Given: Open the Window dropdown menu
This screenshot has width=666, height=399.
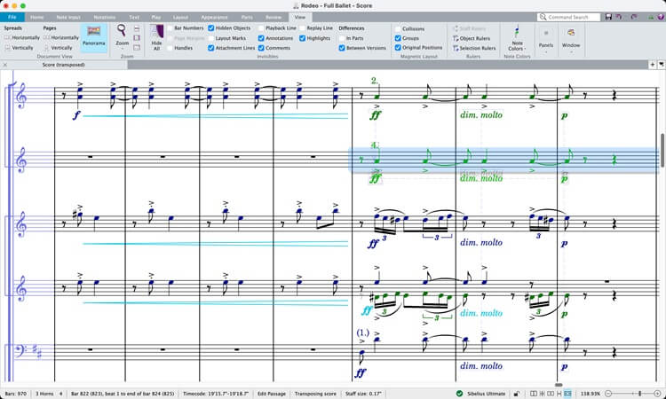Looking at the screenshot, I should [x=571, y=44].
